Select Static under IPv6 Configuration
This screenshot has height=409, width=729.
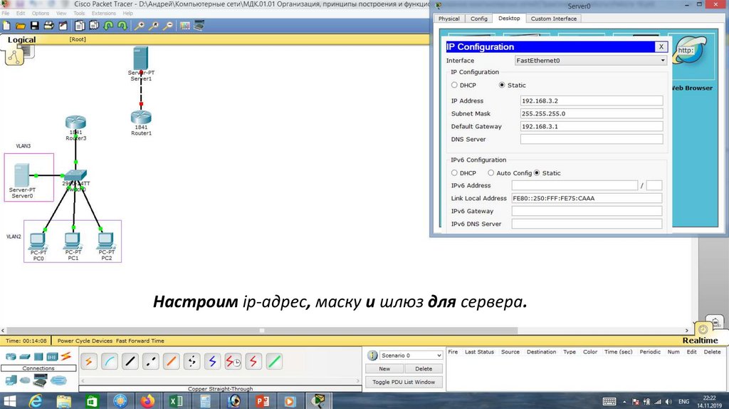pyautogui.click(x=537, y=173)
